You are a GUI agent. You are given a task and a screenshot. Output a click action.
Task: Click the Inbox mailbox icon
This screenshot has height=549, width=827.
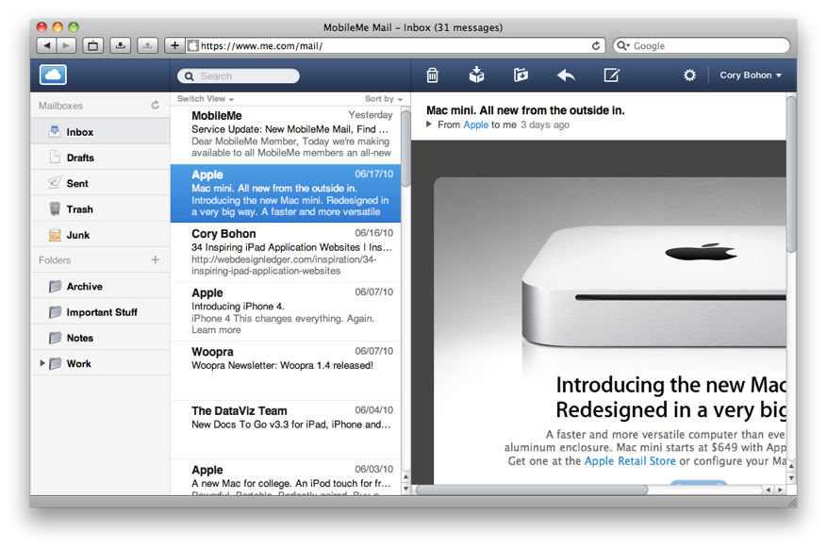(55, 131)
